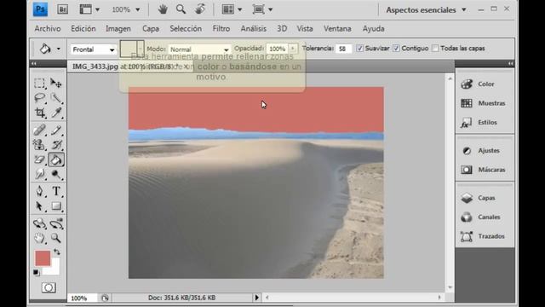The height and width of the screenshot is (307, 545).
Task: Toggle the Suavizar checkbox
Action: click(360, 49)
